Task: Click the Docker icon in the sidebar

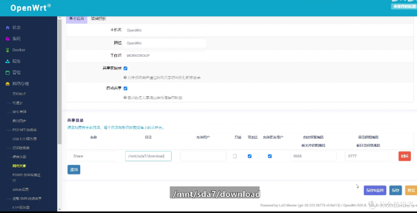Action: [7, 50]
